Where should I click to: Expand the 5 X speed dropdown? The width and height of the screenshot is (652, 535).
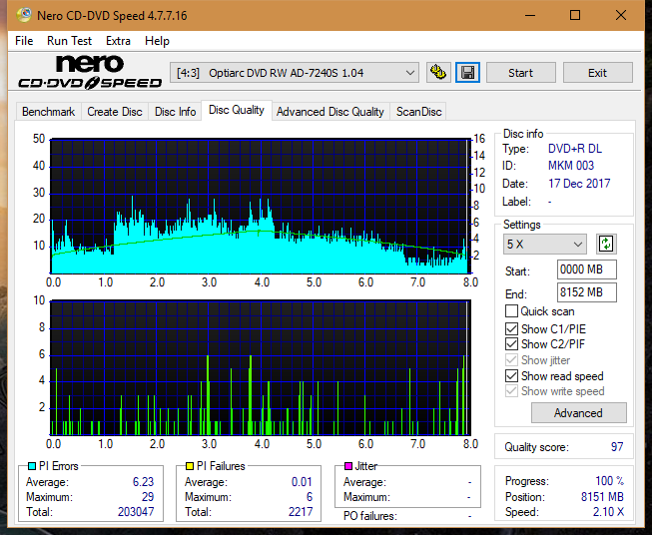click(x=545, y=244)
